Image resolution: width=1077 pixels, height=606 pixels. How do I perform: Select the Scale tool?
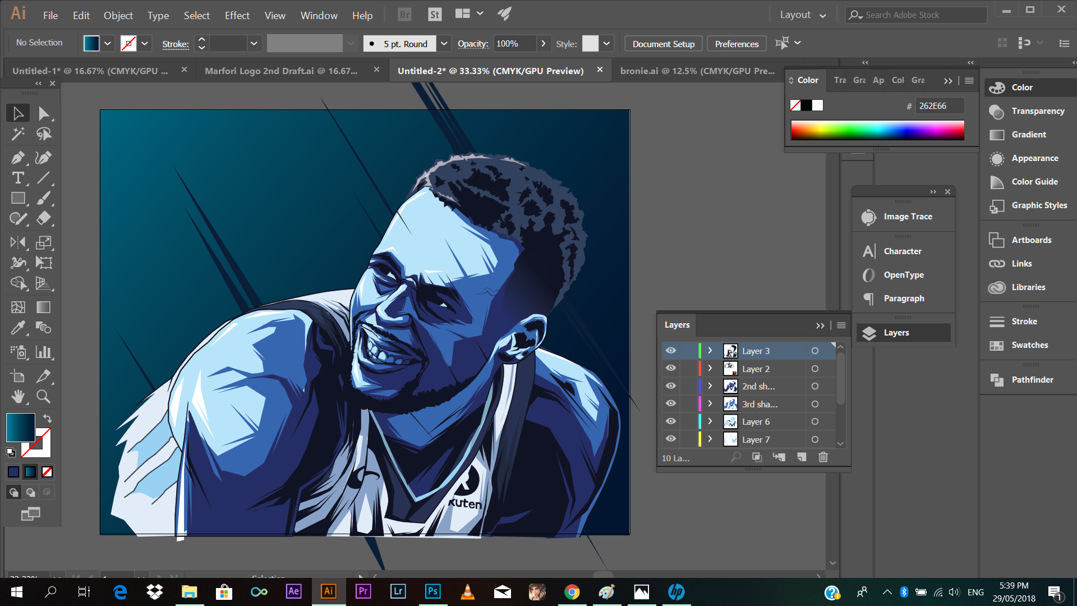pos(44,242)
